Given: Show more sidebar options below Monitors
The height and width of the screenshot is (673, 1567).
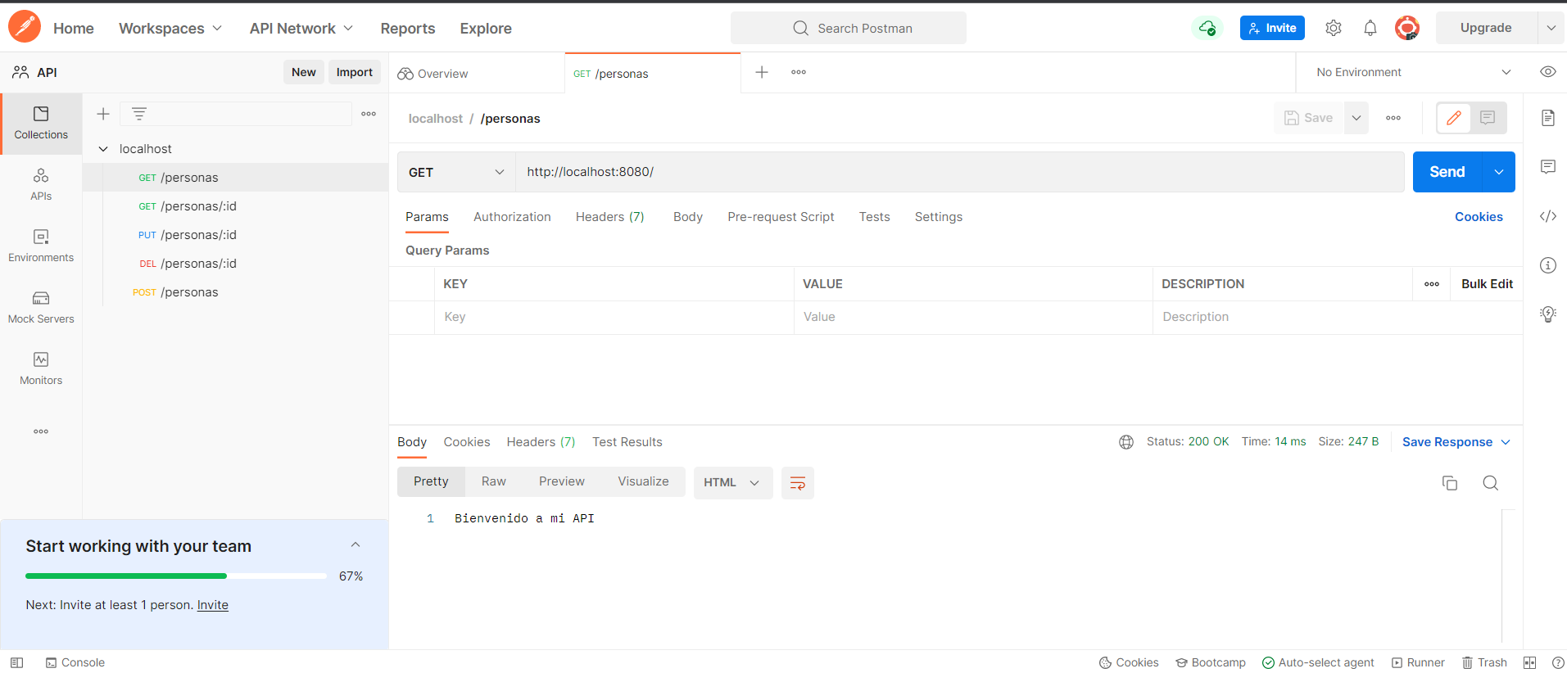Looking at the screenshot, I should [41, 431].
